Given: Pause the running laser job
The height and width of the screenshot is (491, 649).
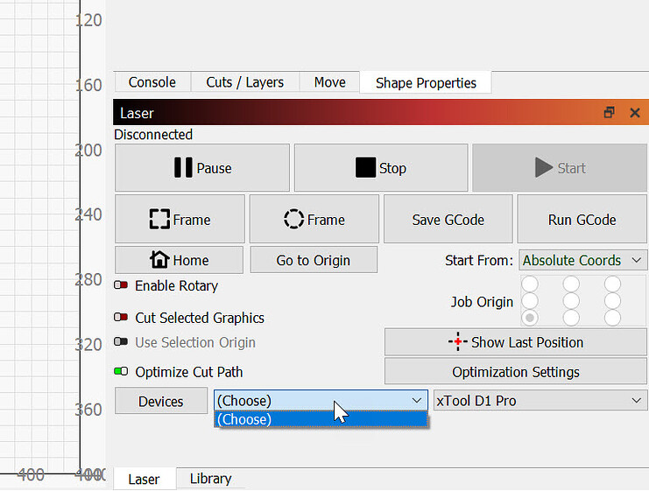Looking at the screenshot, I should [x=202, y=168].
